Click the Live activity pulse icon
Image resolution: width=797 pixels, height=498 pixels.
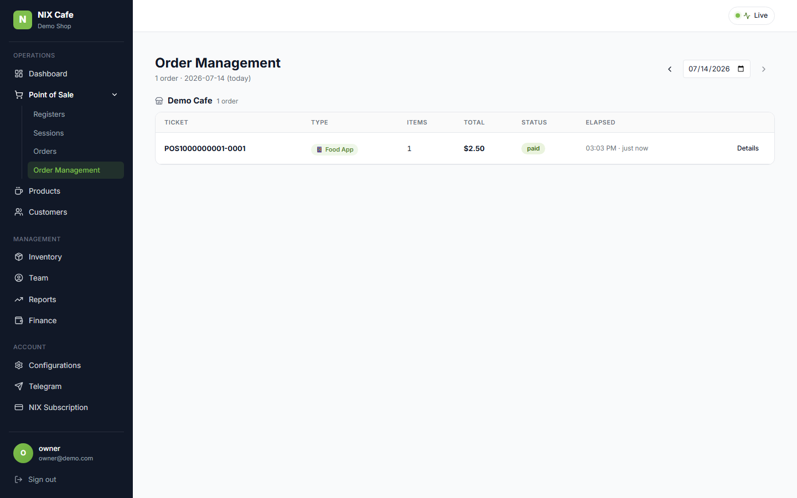coord(747,15)
